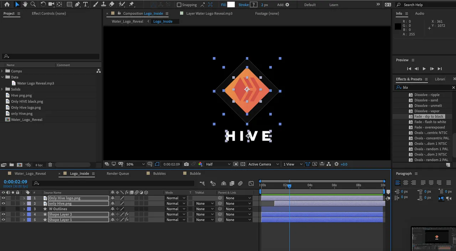The height and width of the screenshot is (251, 456).
Task: Switch to the Bubbles timeline tab
Action: coord(159,174)
